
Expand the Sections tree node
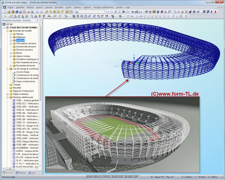click(11, 40)
